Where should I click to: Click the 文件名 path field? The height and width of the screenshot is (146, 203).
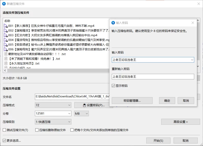(72, 97)
